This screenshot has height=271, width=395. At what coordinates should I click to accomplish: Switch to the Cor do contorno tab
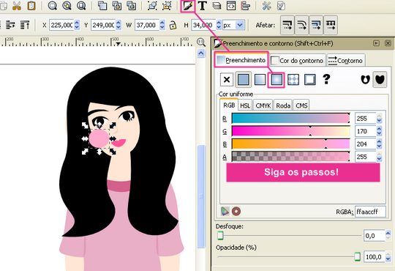(x=297, y=61)
